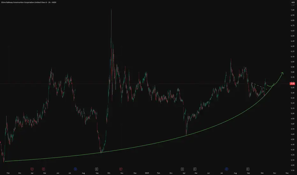Open the red earnings marker above Mai 2024
This screenshot has height=175, width=297.
[x=44, y=169]
